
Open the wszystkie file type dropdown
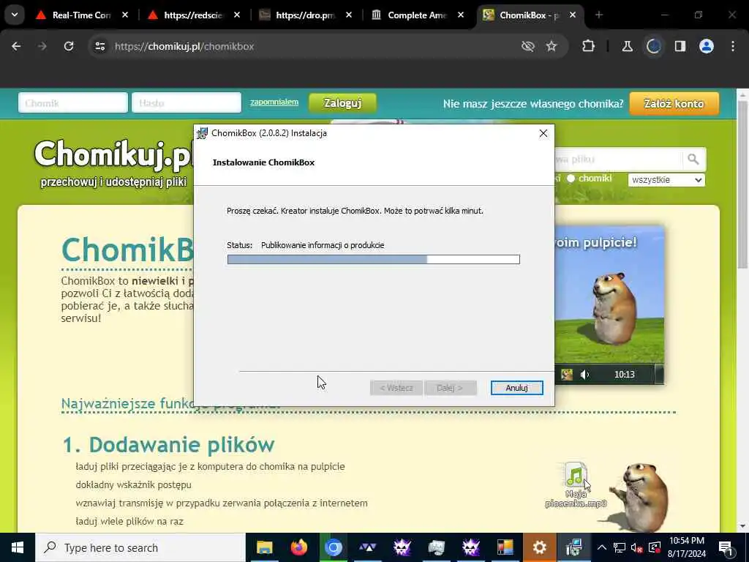point(666,180)
